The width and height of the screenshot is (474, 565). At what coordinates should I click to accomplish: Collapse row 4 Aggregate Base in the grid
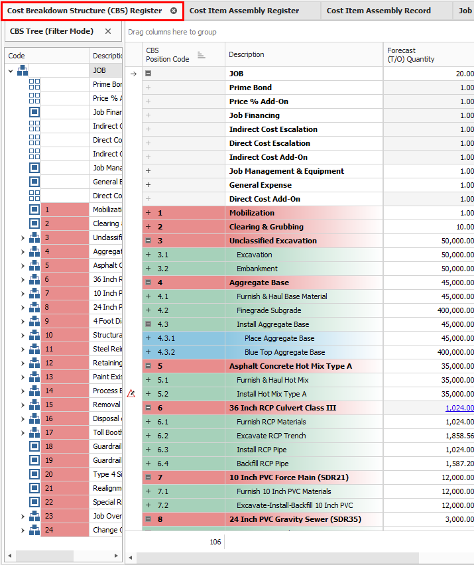[148, 282]
